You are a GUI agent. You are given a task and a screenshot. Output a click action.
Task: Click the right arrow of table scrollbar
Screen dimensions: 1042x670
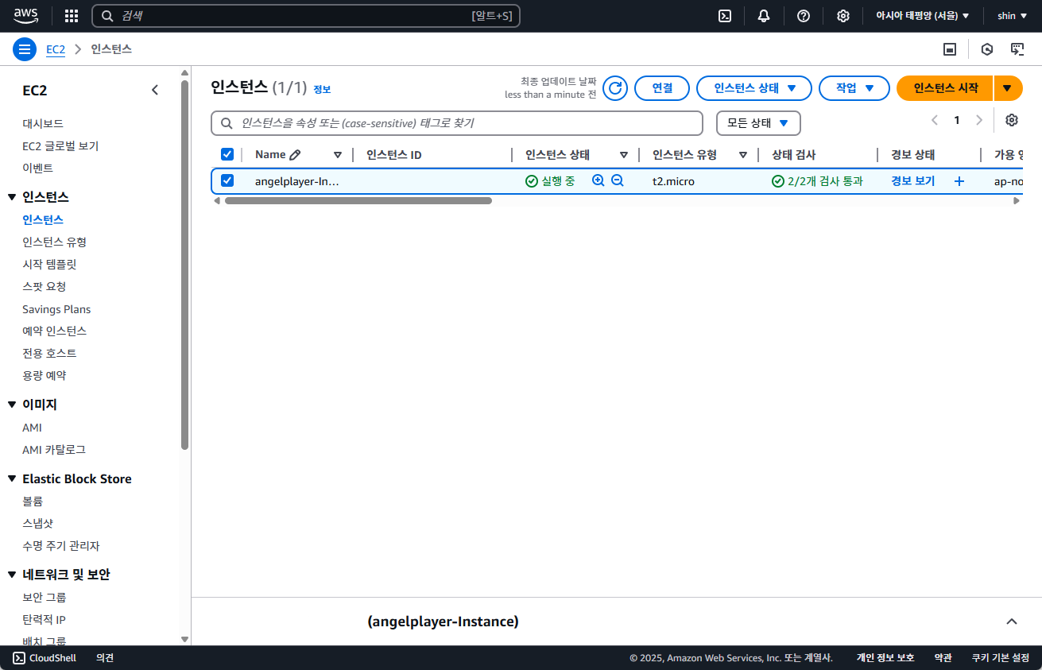pos(1017,201)
